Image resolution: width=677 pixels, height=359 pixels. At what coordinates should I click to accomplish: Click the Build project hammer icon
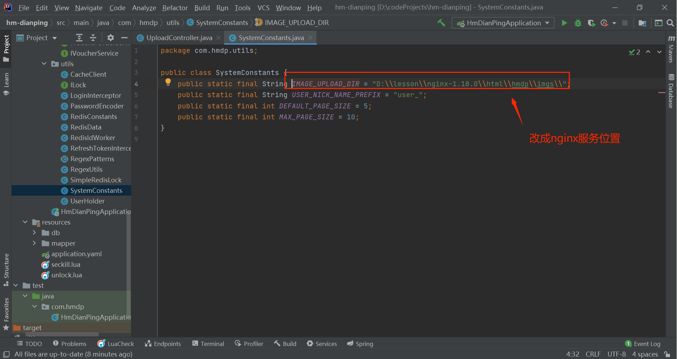[x=441, y=23]
